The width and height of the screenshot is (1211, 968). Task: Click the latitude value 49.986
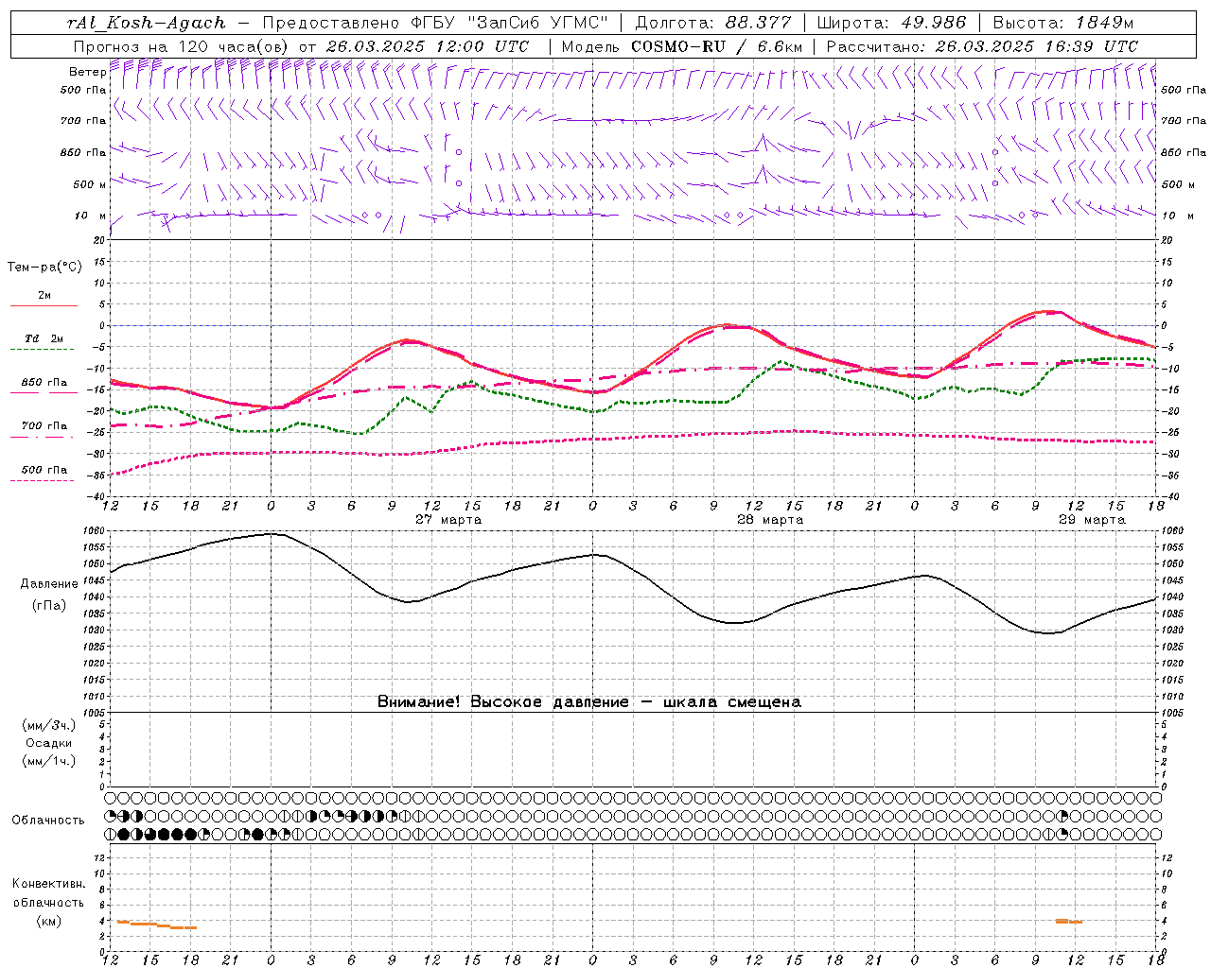[x=933, y=23]
